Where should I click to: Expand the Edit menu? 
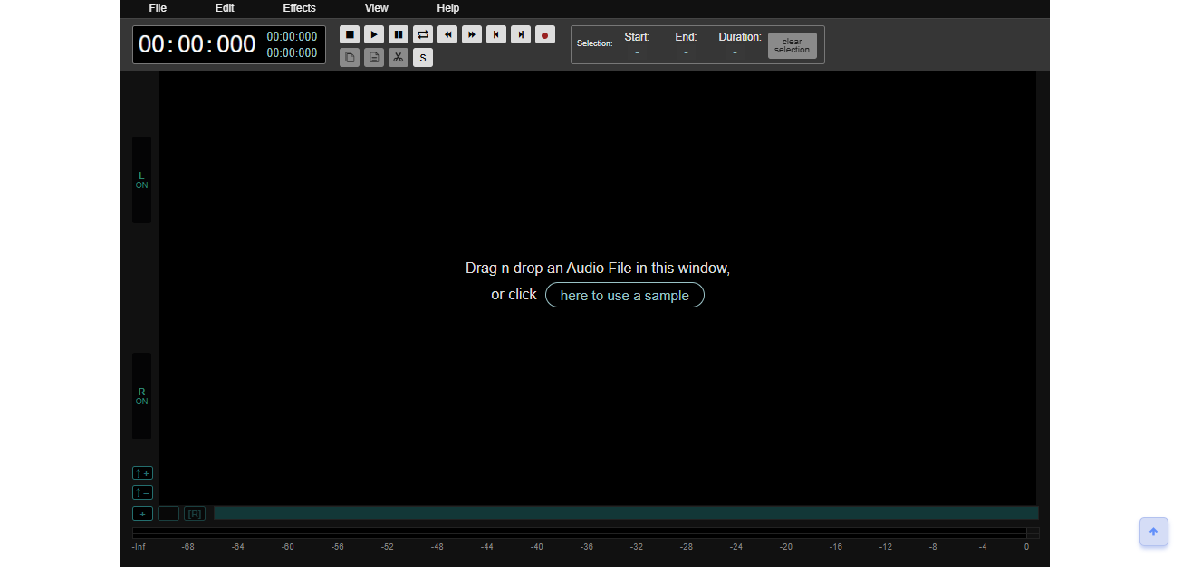[225, 8]
